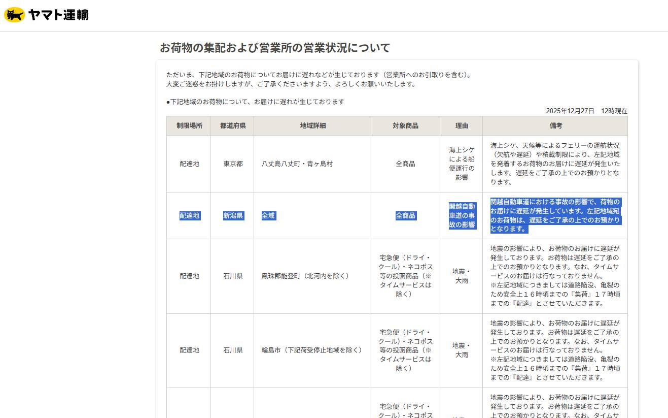Click the Yamato black cat logo icon
Image resolution: width=668 pixels, height=418 pixels.
click(14, 15)
